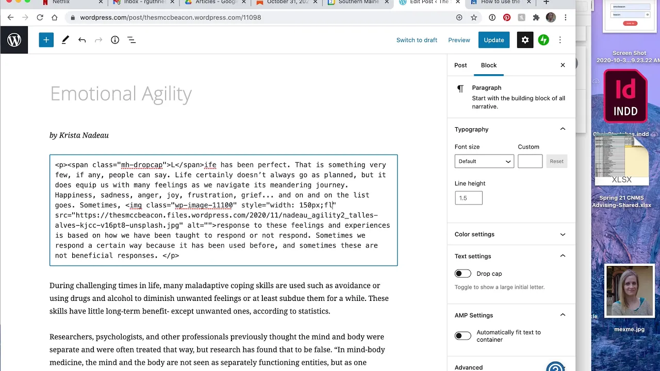Open the Pinterest extension
Image resolution: width=660 pixels, height=371 pixels.
pyautogui.click(x=507, y=17)
